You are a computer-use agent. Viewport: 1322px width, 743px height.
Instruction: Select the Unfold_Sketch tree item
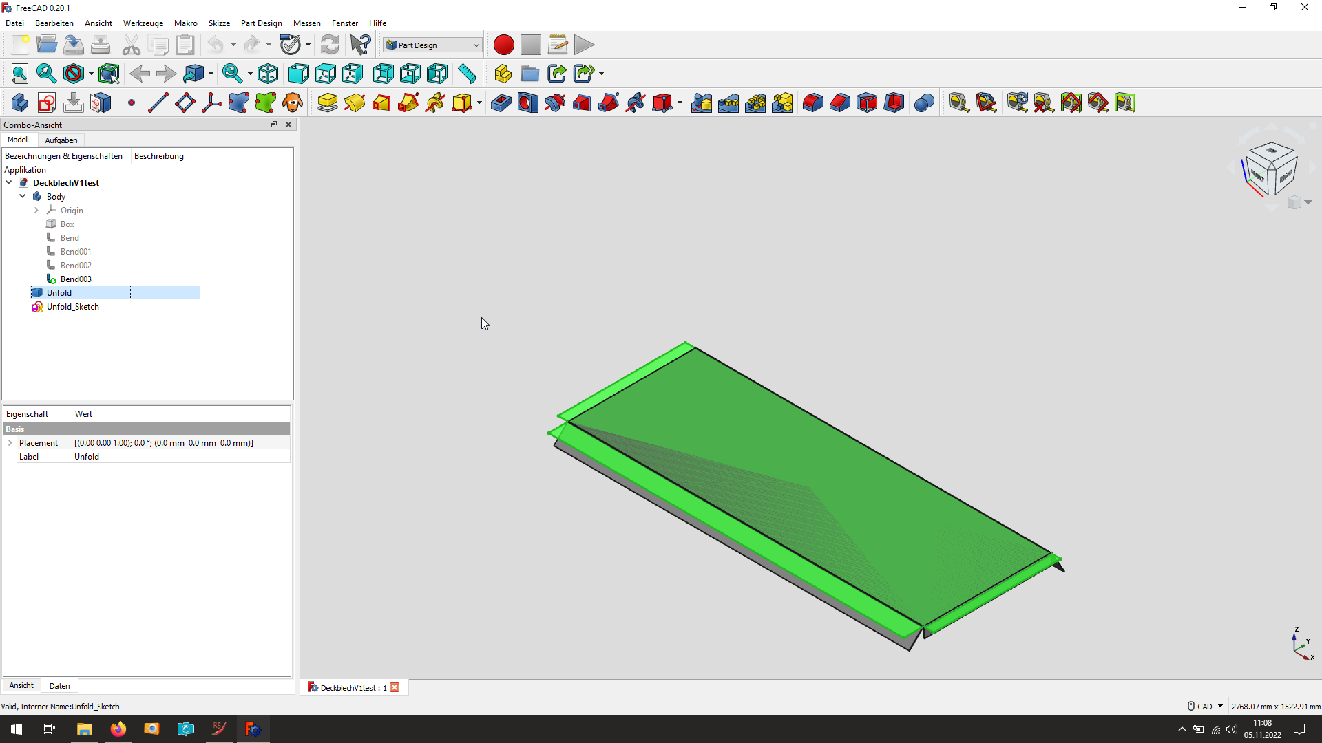point(72,307)
